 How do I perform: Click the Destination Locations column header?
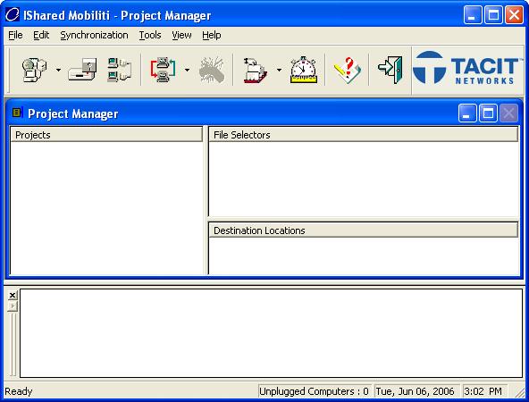click(364, 230)
